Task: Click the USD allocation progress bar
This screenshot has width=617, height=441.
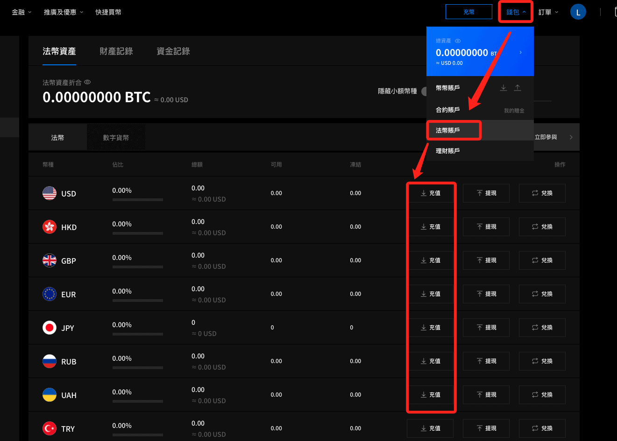Action: coord(137,199)
